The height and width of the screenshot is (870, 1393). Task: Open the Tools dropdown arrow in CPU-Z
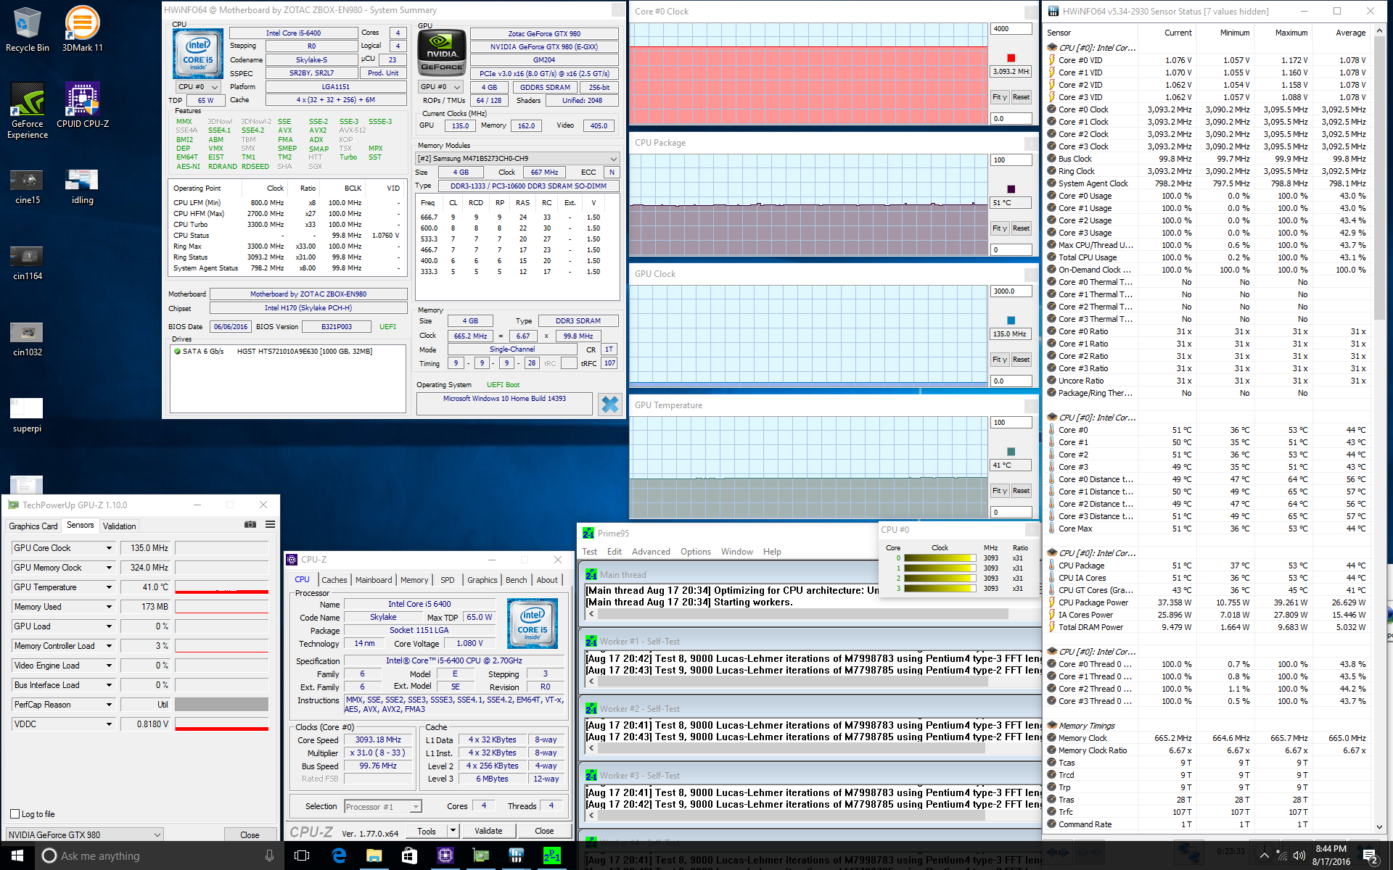tap(453, 831)
